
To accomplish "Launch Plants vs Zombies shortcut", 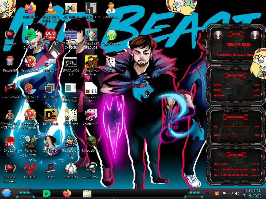I will [31, 141].
